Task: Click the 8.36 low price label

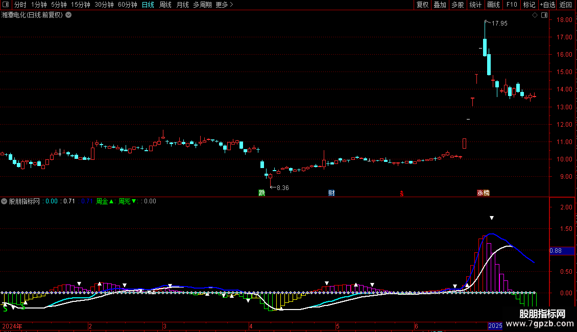Action: (x=282, y=188)
